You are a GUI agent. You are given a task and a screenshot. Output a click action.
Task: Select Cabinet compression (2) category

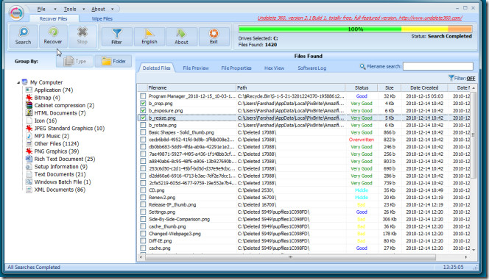pyautogui.click(x=64, y=106)
